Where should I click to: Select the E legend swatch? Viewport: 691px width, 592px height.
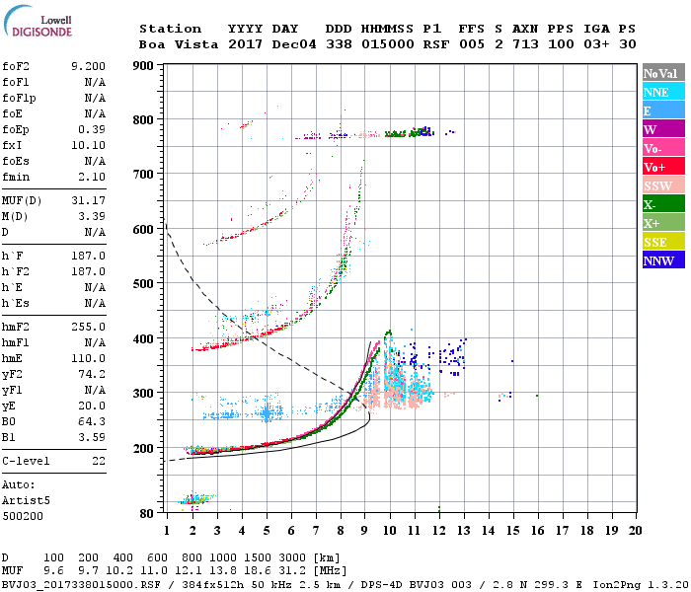click(x=663, y=111)
